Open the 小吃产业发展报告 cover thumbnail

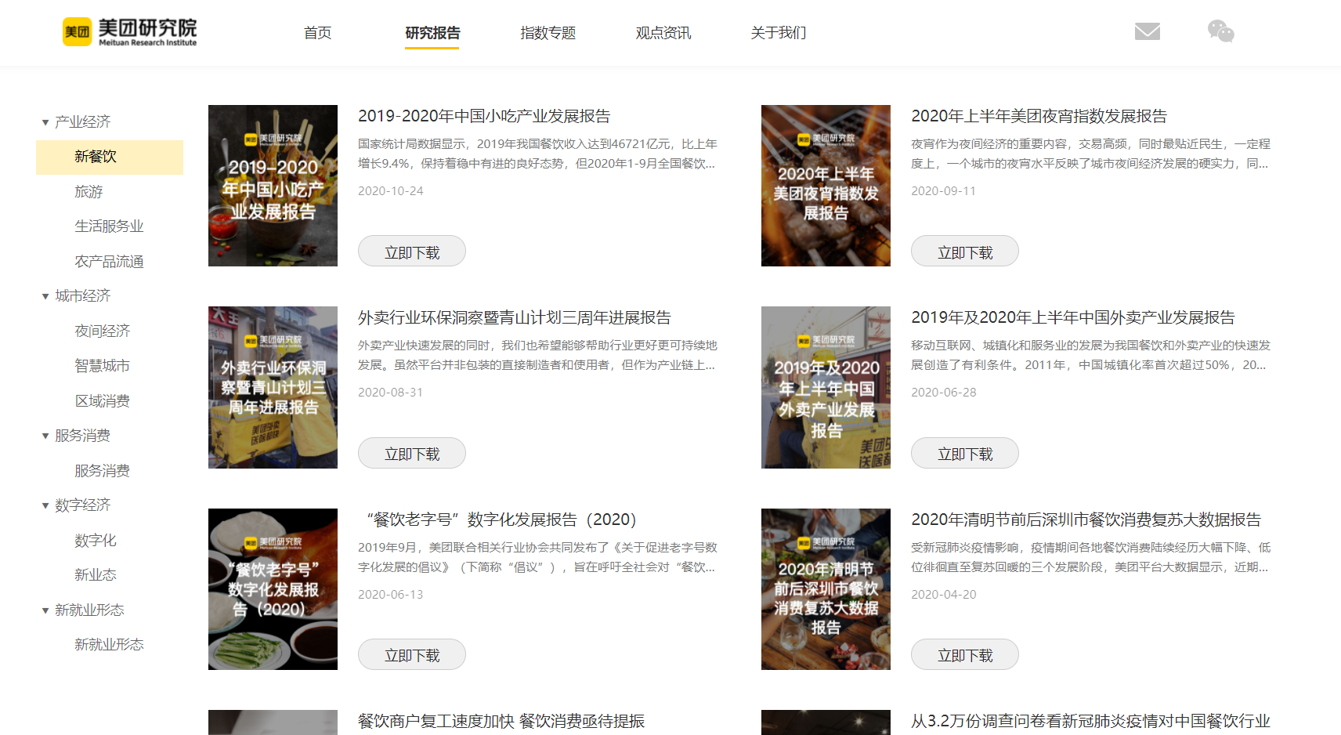pyautogui.click(x=273, y=186)
